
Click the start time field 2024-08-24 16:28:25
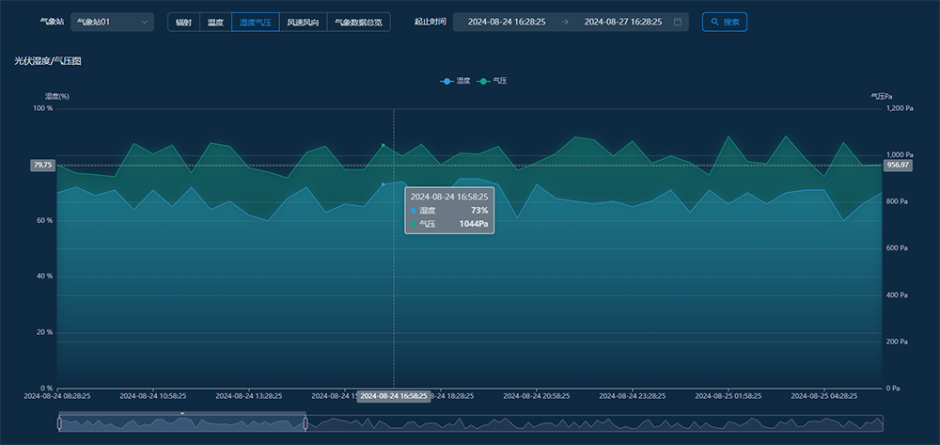pyautogui.click(x=507, y=22)
